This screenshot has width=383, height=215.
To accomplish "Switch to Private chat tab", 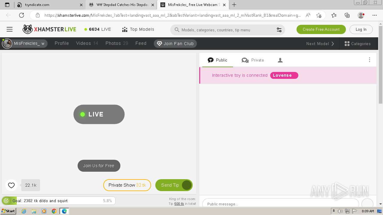I will (x=253, y=60).
